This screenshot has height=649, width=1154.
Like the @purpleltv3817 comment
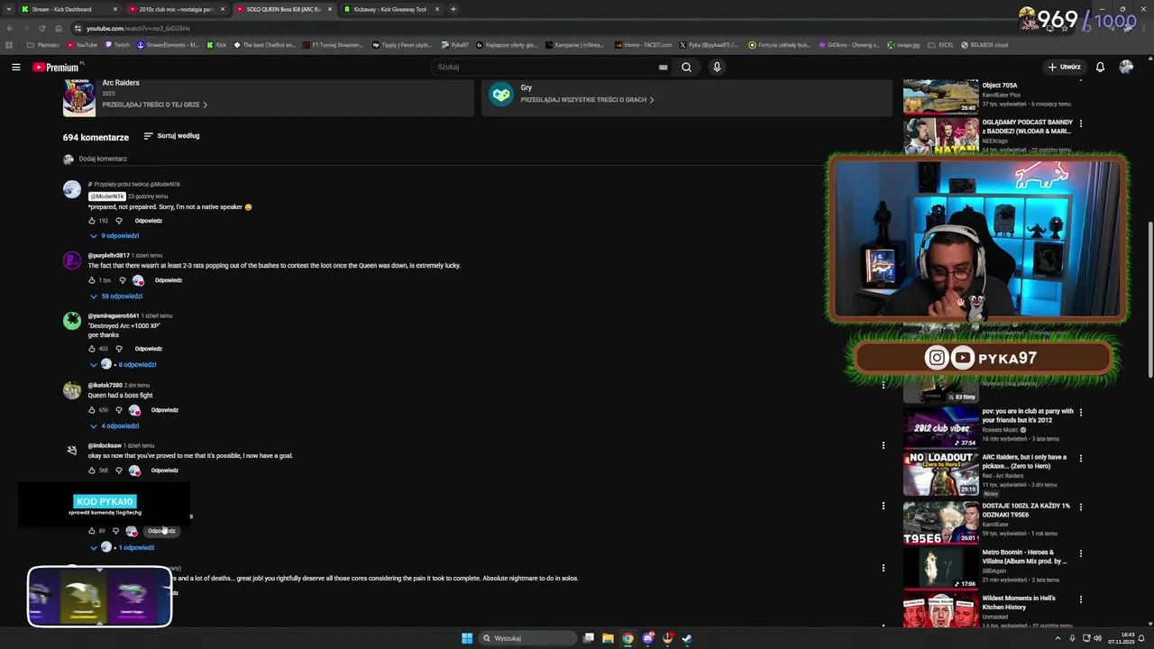pyautogui.click(x=92, y=280)
